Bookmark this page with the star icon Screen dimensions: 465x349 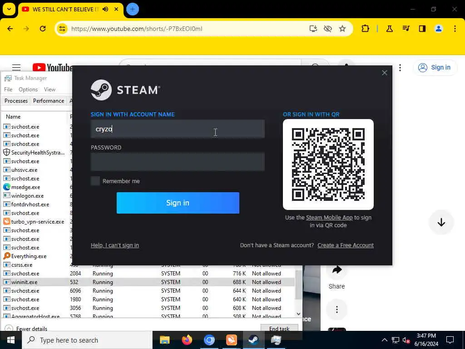coord(342,29)
